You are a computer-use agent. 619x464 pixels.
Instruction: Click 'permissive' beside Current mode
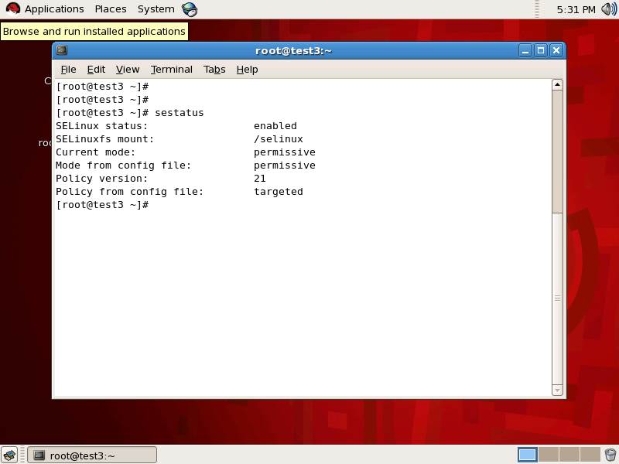point(284,152)
